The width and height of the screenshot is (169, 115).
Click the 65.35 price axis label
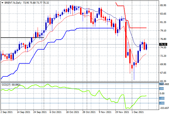tap(163, 81)
